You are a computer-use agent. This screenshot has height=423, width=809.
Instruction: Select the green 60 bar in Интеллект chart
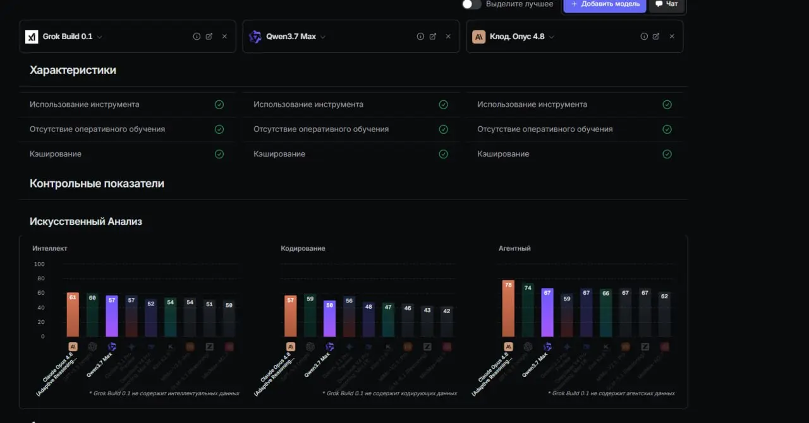pyautogui.click(x=92, y=314)
